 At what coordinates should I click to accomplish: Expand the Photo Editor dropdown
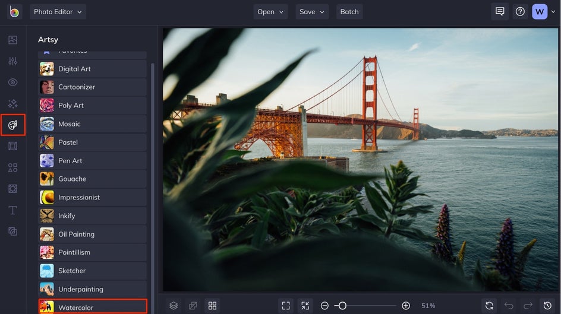click(58, 12)
